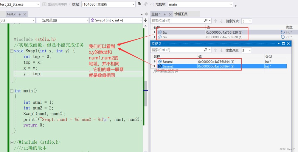Click the 类型 column header in 监视 1

(289, 27)
